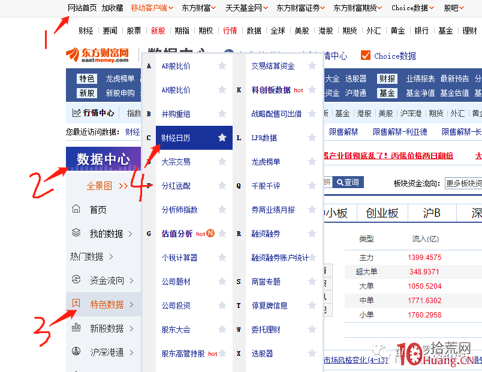Screen dimensions: 482x372
Task: Open the 更多板块资金流 dropdown
Action: tap(463, 184)
